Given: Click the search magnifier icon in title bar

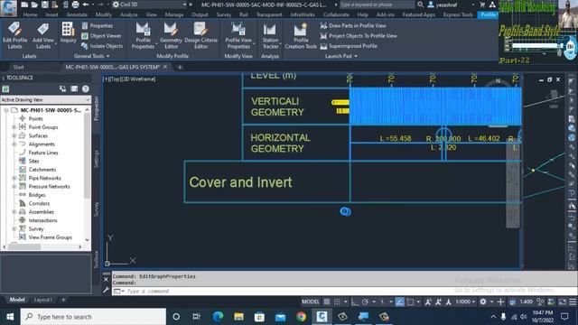Looking at the screenshot, I should (x=420, y=5).
